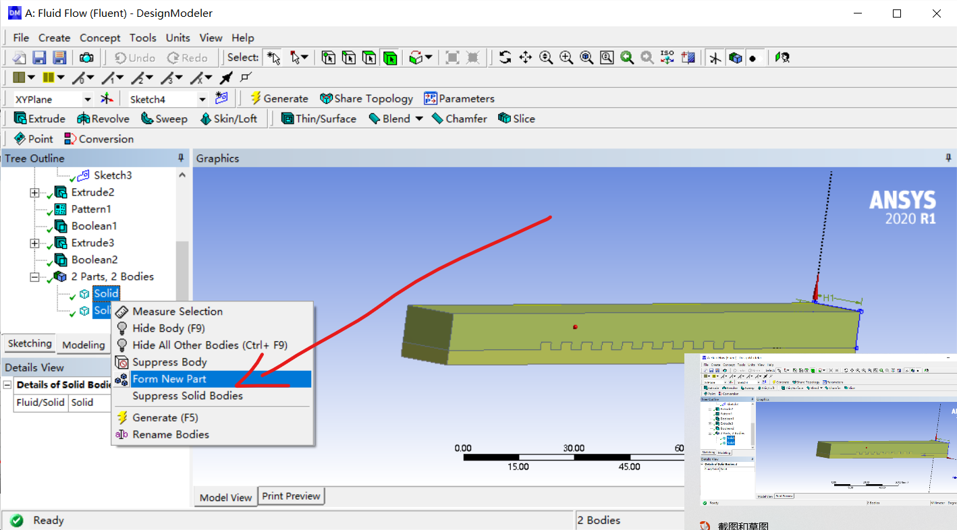Viewport: 957px width, 530px height.
Task: Select Pattern1 in the tree outline
Action: [x=91, y=209]
